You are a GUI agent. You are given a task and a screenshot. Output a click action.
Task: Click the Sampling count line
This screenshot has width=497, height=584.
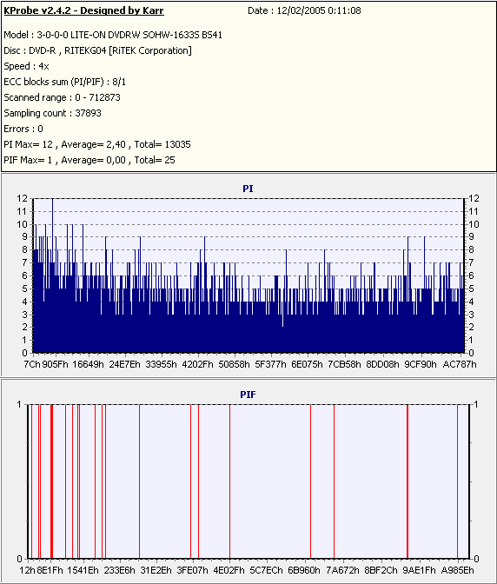pos(52,113)
